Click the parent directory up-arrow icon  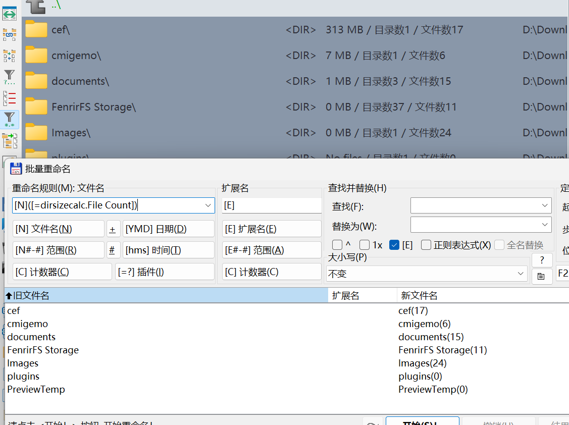(35, 6)
